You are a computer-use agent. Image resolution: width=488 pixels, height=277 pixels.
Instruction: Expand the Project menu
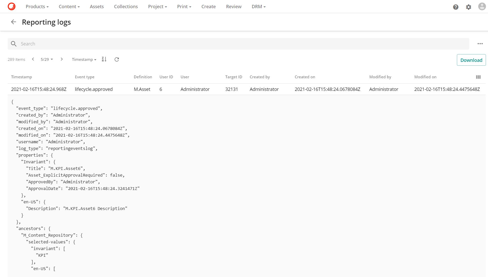tap(157, 7)
